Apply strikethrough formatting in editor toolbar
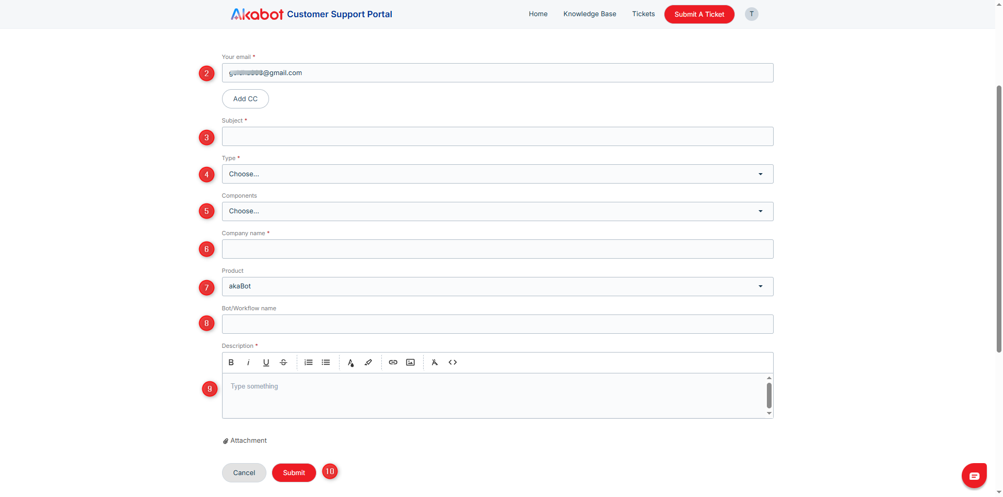1003x497 pixels. pos(284,362)
